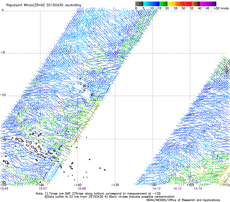Click the longitude label '-135'
The width and height of the screenshot is (230, 202).
pyautogui.click(x=115, y=185)
